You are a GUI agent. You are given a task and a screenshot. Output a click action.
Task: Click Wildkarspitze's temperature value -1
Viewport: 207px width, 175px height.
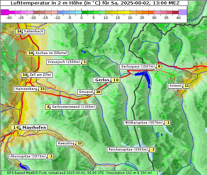point(168,123)
